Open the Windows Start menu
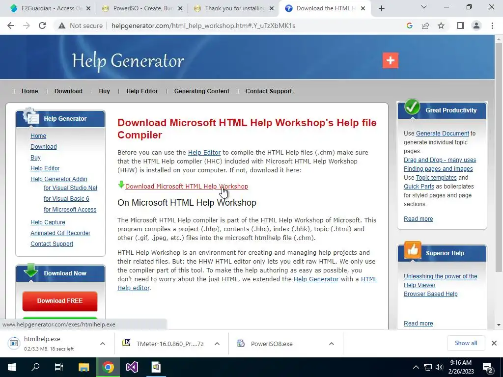Image resolution: width=503 pixels, height=377 pixels. 12,367
